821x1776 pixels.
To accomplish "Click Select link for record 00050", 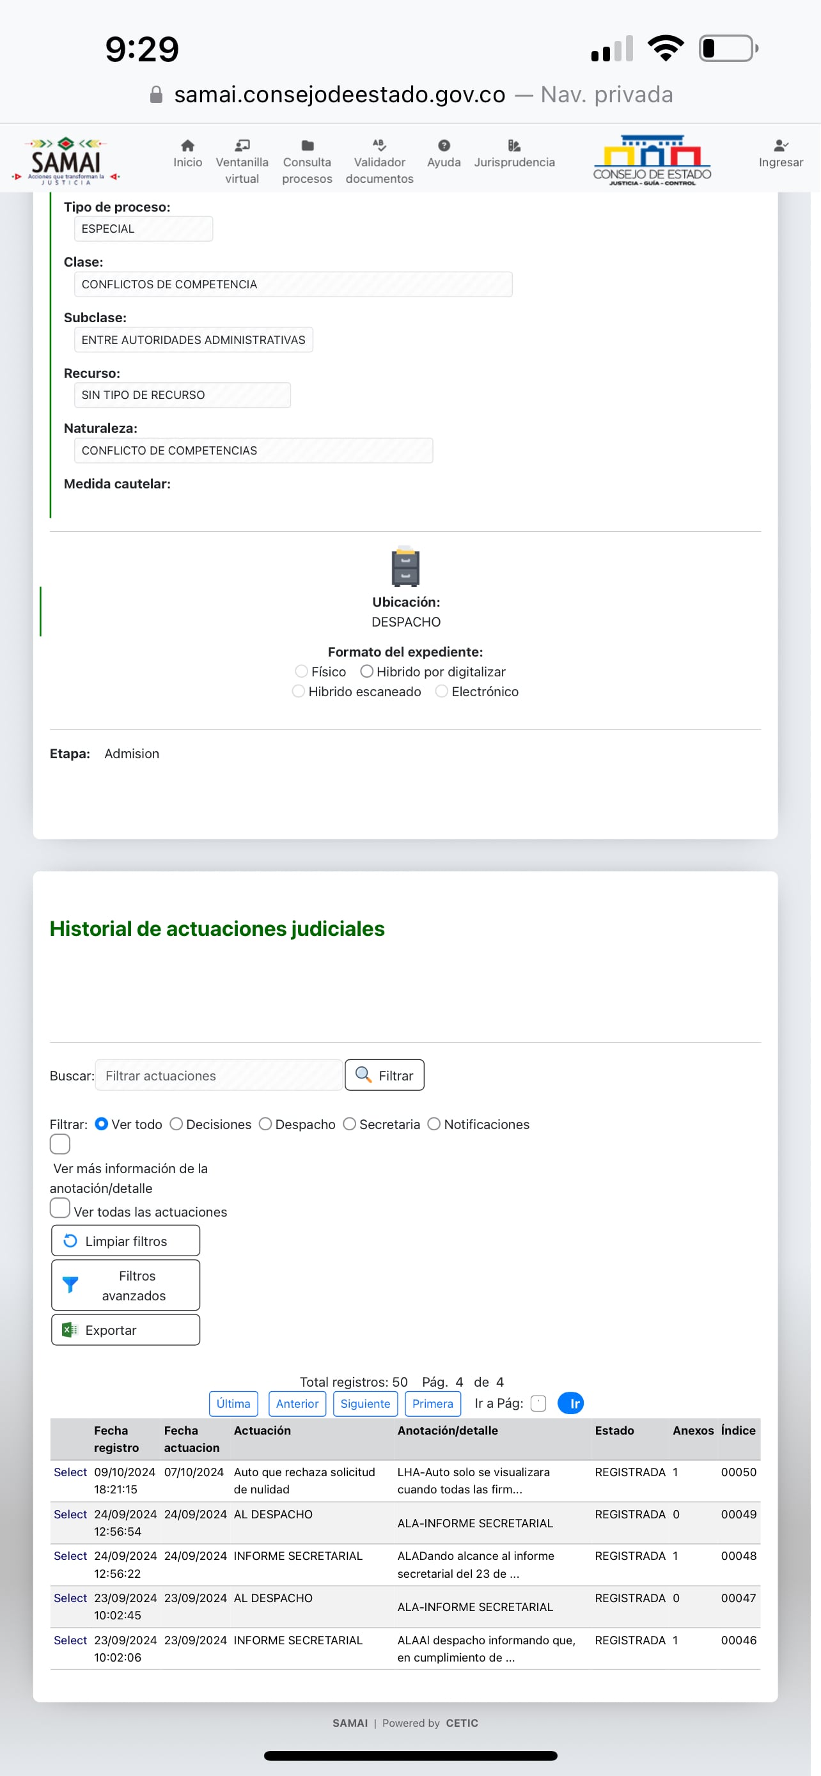I will click(x=70, y=1471).
